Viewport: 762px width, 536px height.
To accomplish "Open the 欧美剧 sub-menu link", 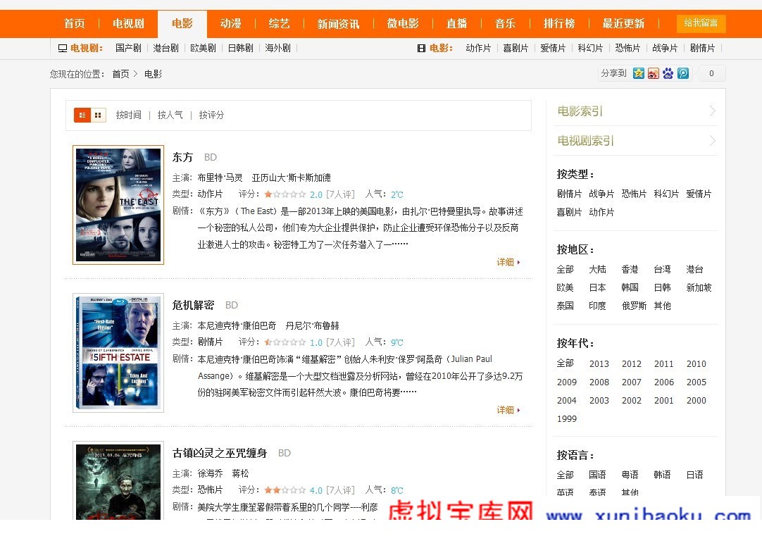I will coord(203,48).
